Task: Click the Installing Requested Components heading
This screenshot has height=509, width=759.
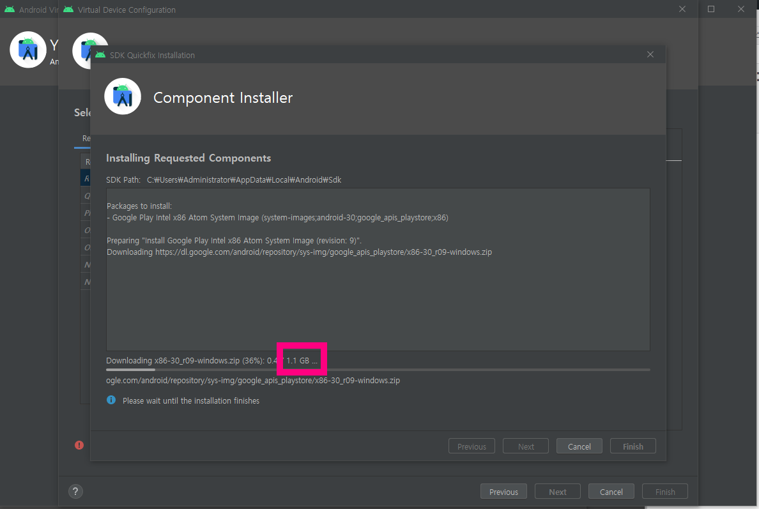Action: coord(188,158)
